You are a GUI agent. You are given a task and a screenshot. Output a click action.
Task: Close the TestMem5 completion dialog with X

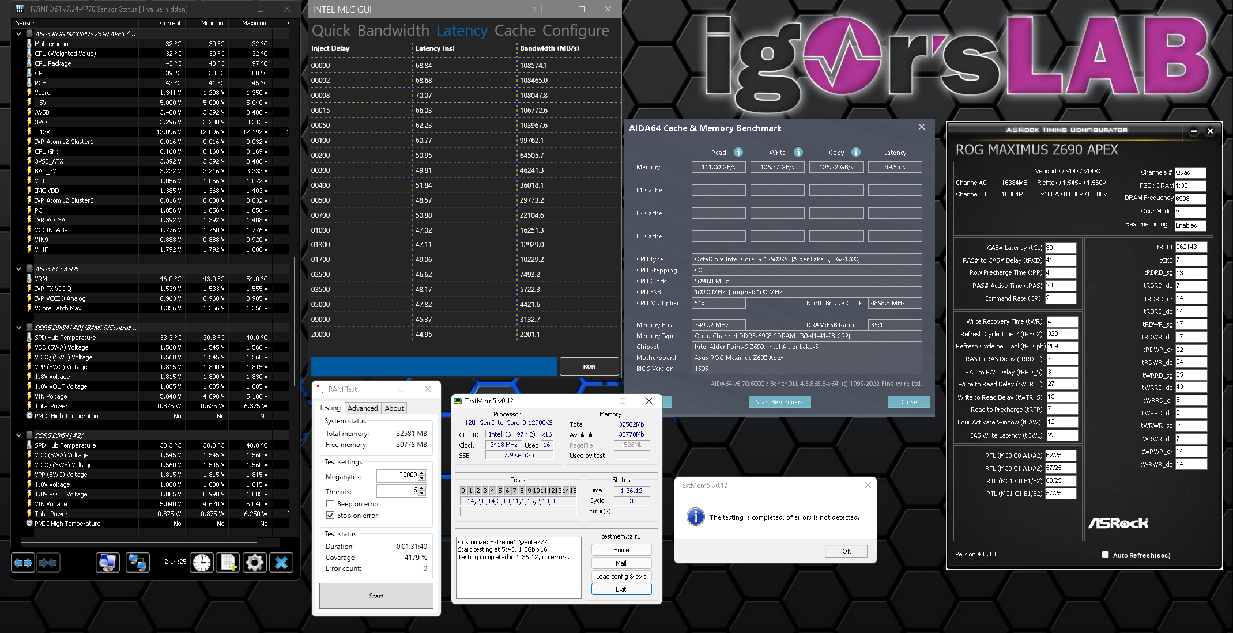pyautogui.click(x=868, y=485)
